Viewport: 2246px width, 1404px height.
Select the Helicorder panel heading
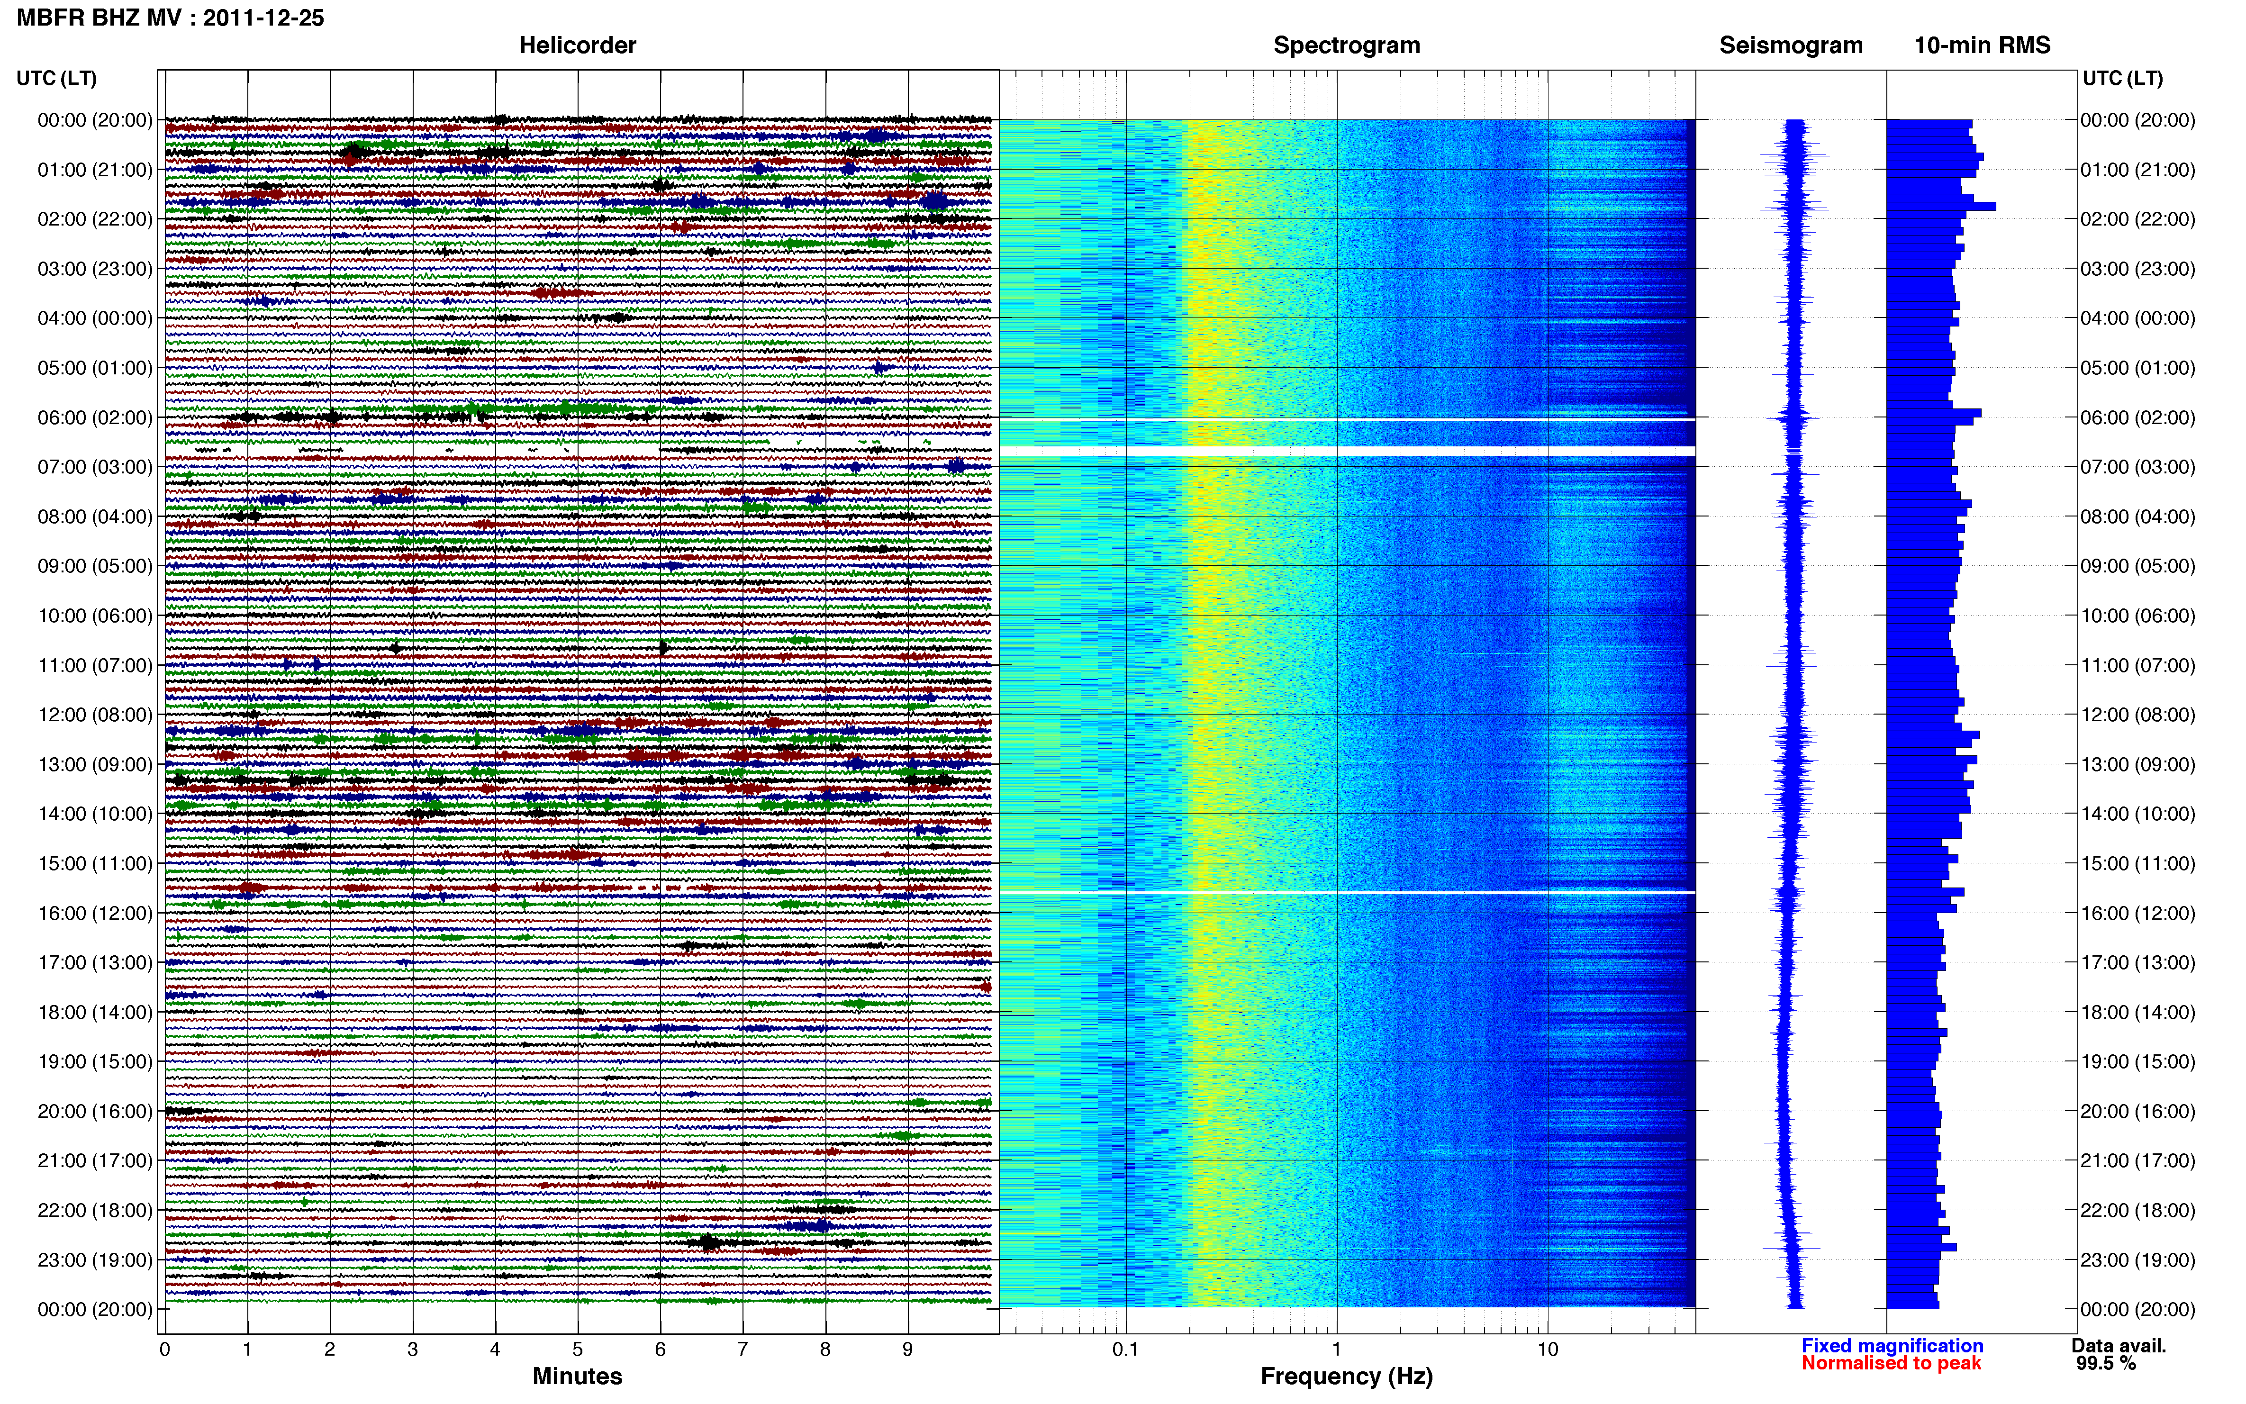pyautogui.click(x=578, y=45)
